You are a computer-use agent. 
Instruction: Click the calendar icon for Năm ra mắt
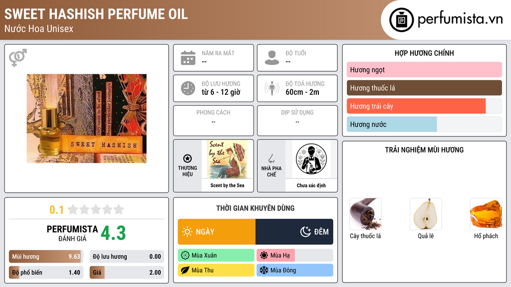coord(188,58)
